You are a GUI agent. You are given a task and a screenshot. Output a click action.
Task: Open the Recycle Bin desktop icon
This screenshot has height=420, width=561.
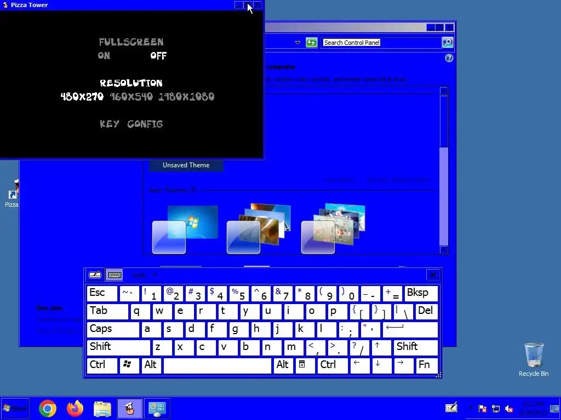pyautogui.click(x=534, y=359)
